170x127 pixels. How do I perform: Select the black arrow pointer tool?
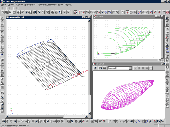pyautogui.click(x=39, y=12)
